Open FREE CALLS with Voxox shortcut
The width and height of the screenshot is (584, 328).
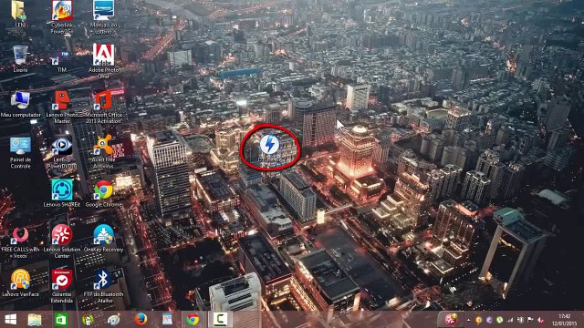click(20, 241)
